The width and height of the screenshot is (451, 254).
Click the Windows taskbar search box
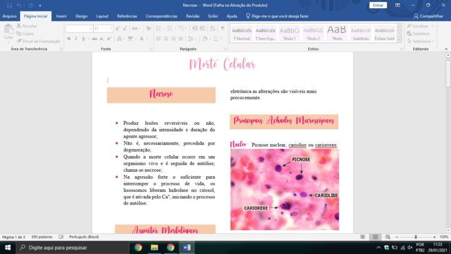click(x=69, y=248)
